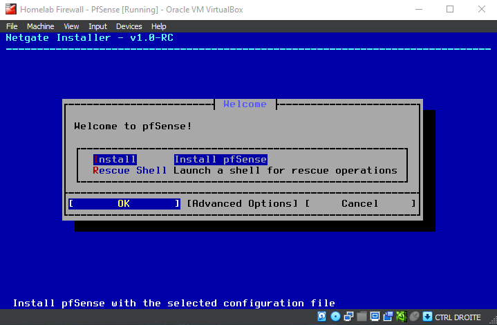Screen dimensions: 497x325
Task: Minimize the VirtualBox window
Action: 419,9
